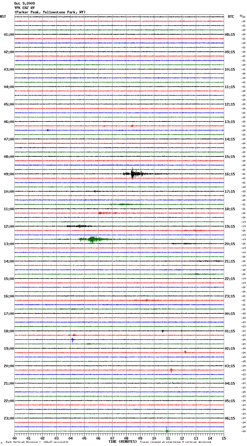The height and width of the screenshot is (446, 247).
Task: Select the 13:00 MST row label
Action: click(x=9, y=244)
